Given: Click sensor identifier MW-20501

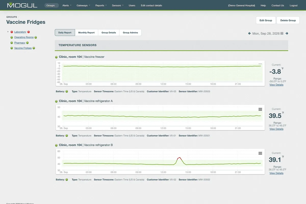Looking at the screenshot, I should point(204,136).
